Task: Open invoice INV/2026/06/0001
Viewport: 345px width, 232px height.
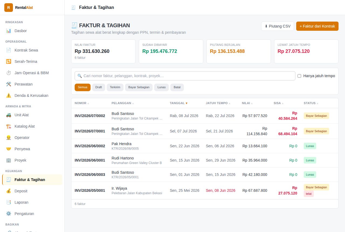Action: coord(90,160)
